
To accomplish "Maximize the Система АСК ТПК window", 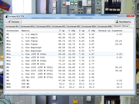I will (x=125, y=16).
